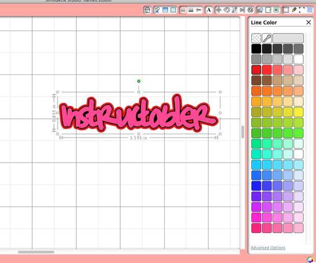
Task: Pick the darkest purple swatch
Action: [256, 196]
